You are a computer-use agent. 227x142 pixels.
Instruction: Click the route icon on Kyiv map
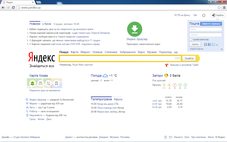coord(48,83)
